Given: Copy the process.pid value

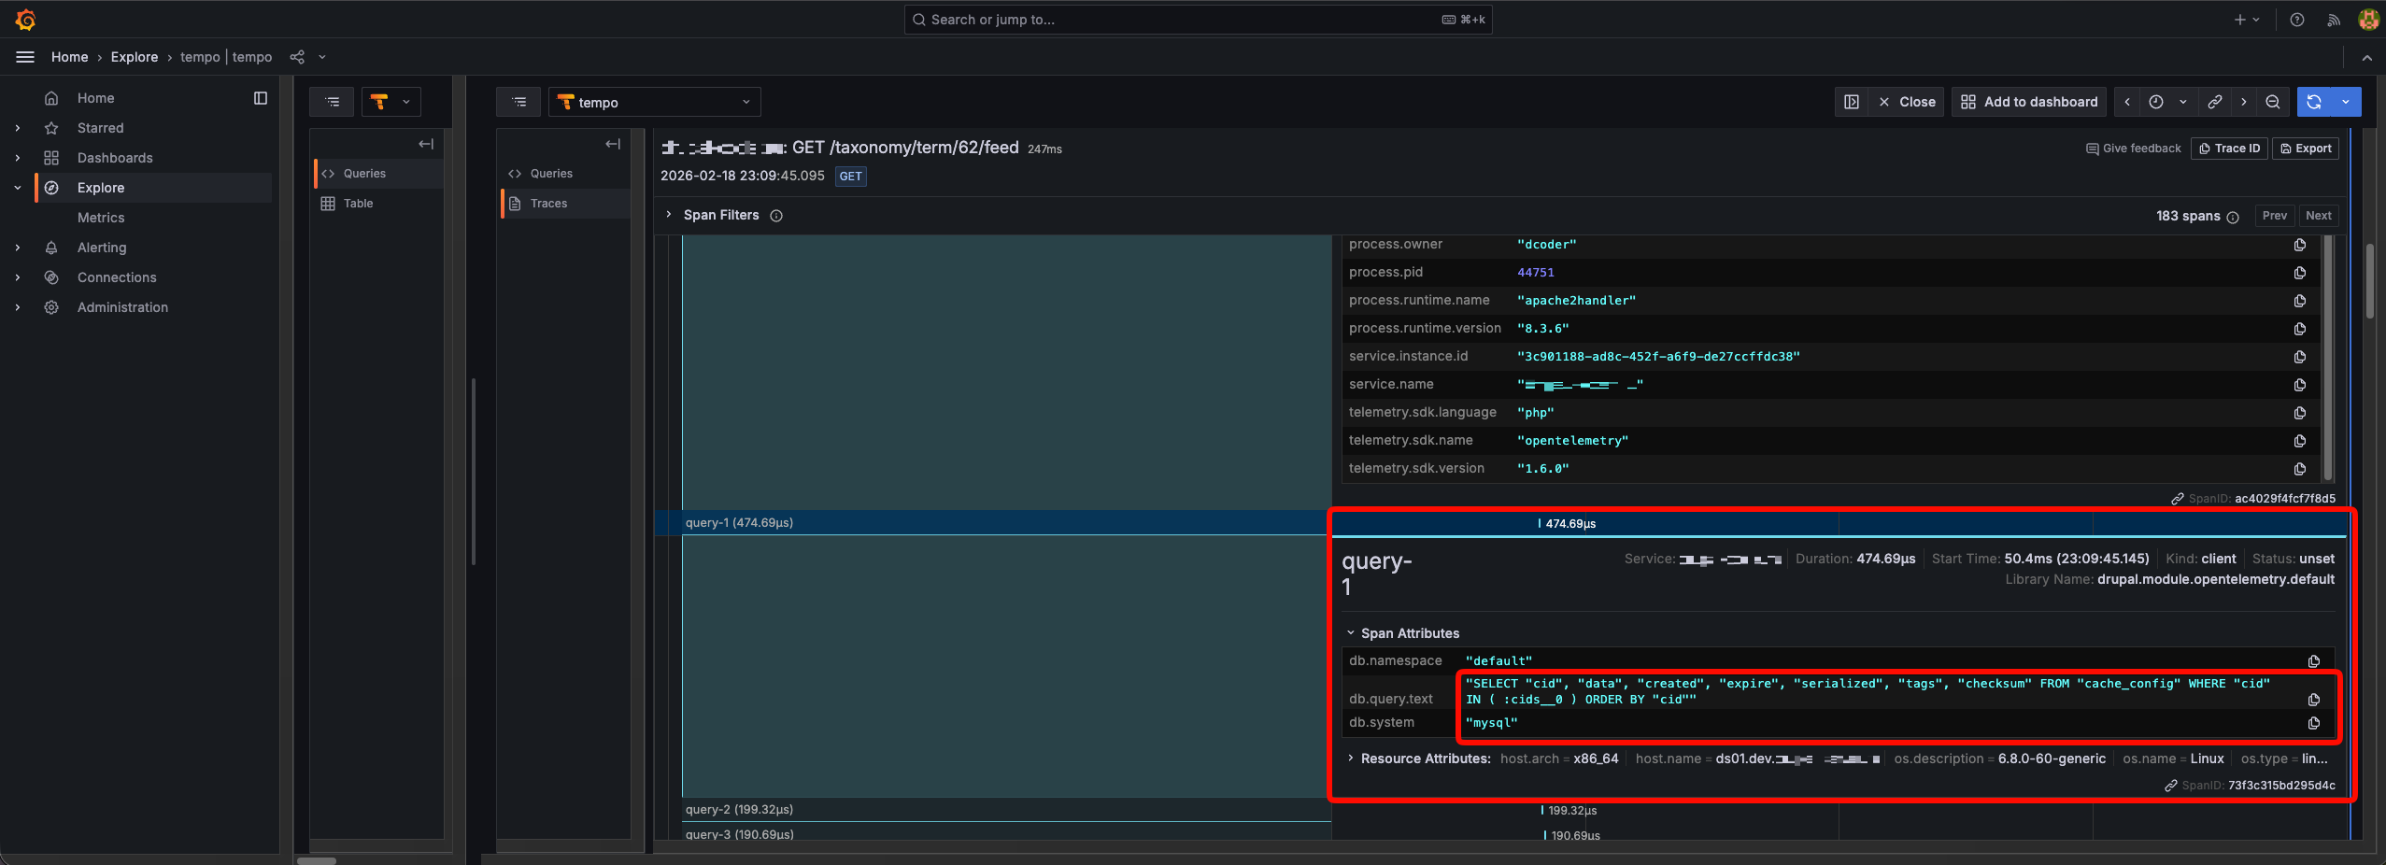Looking at the screenshot, I should [x=2299, y=273].
